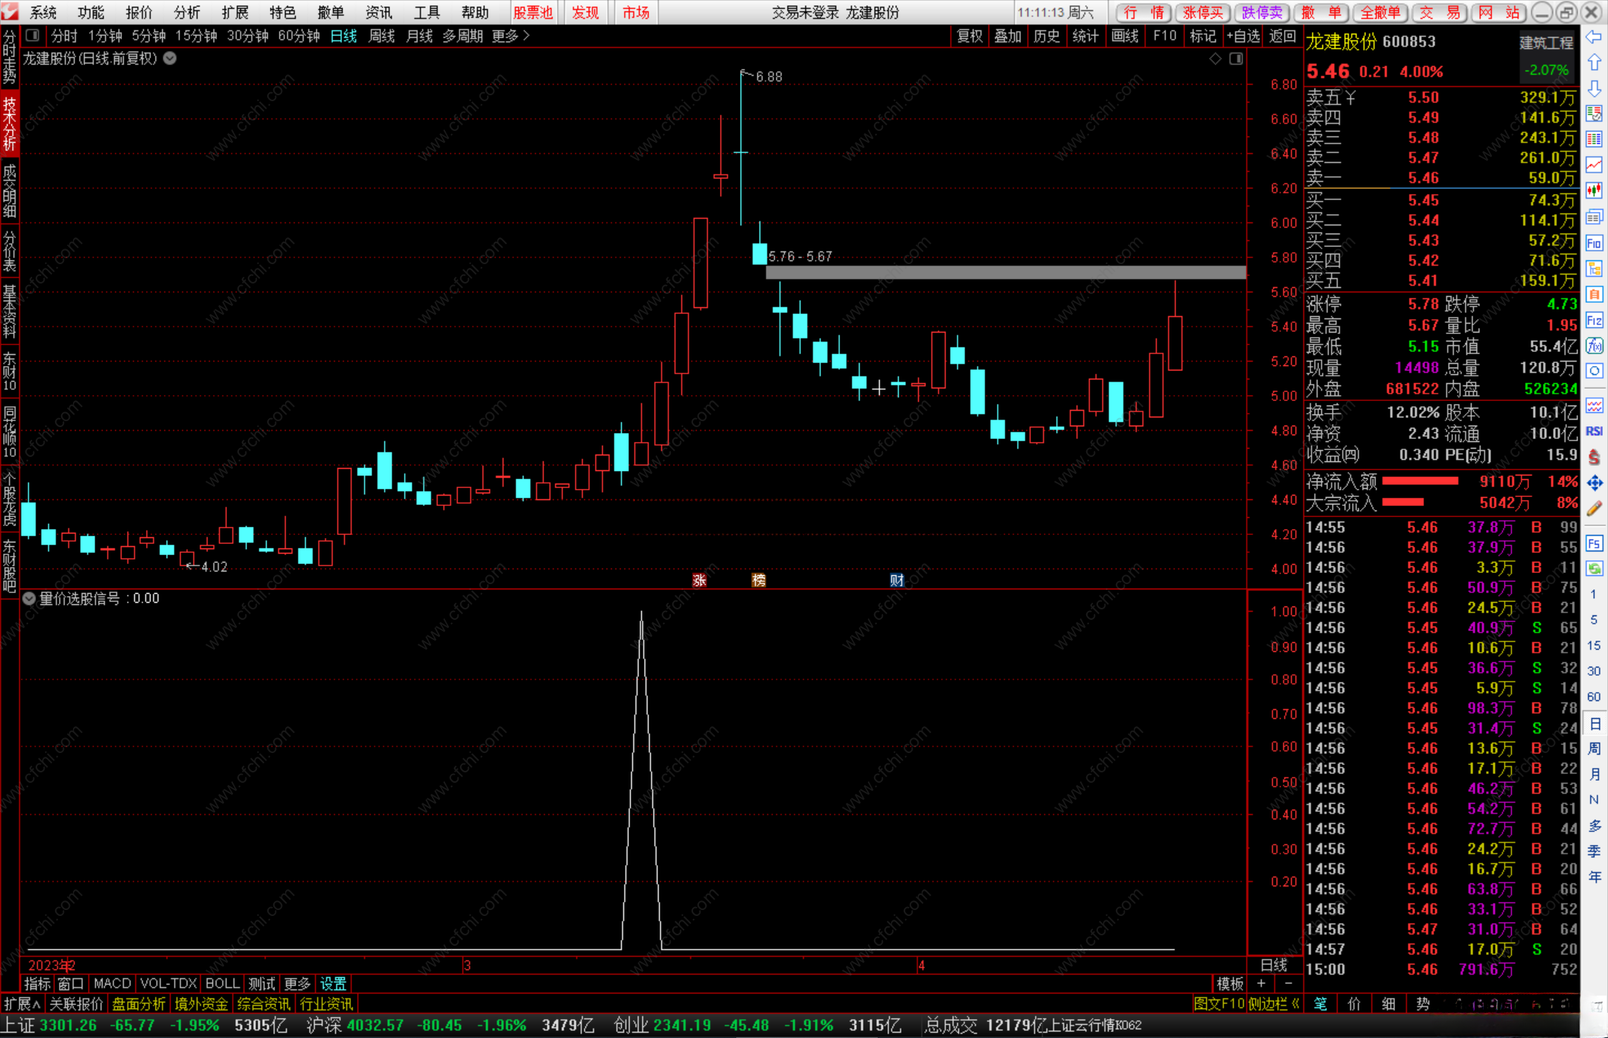Open the F10 info icon in right sidebar

click(1594, 243)
